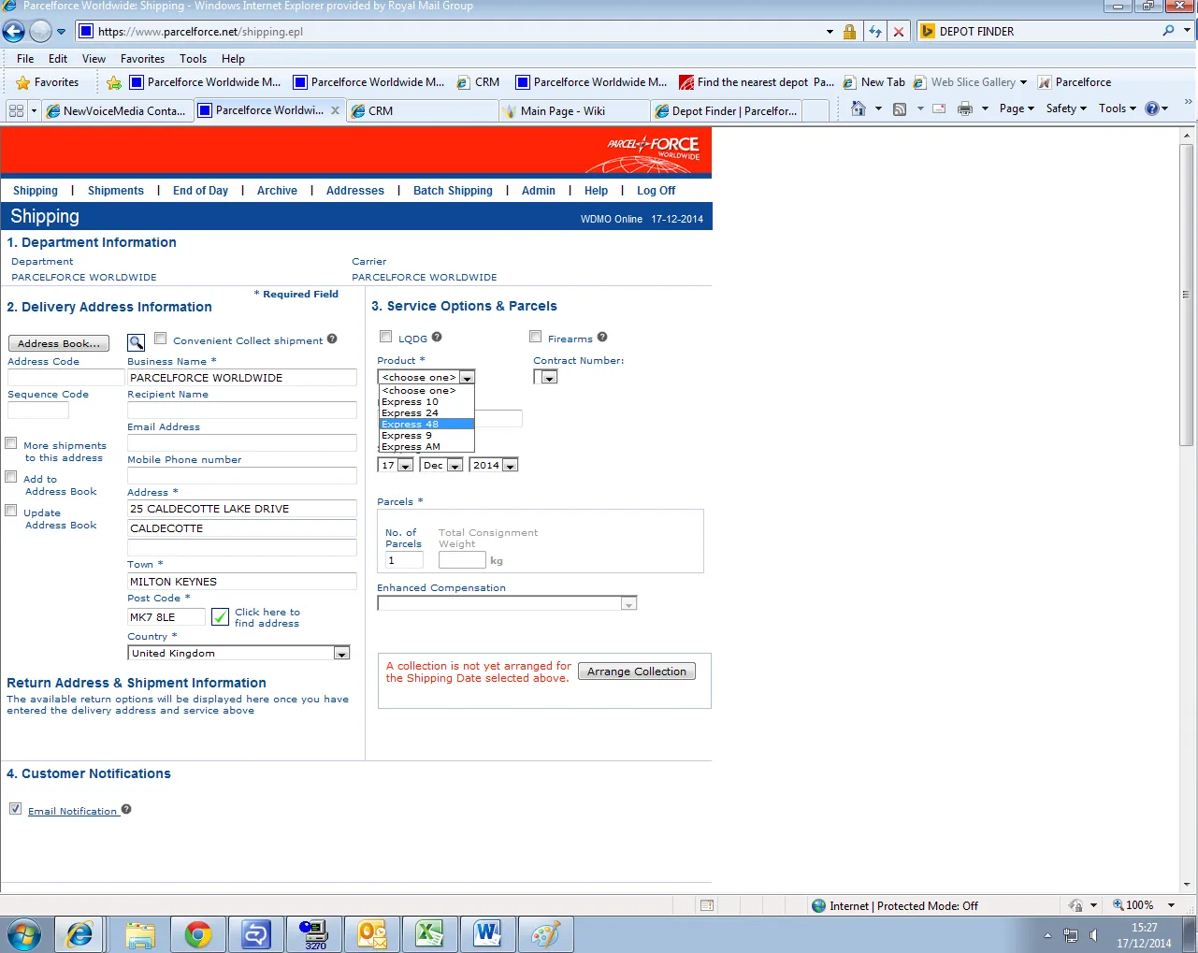Switch to Depot Finder browser tab
This screenshot has height=953, width=1198.
pyautogui.click(x=725, y=110)
